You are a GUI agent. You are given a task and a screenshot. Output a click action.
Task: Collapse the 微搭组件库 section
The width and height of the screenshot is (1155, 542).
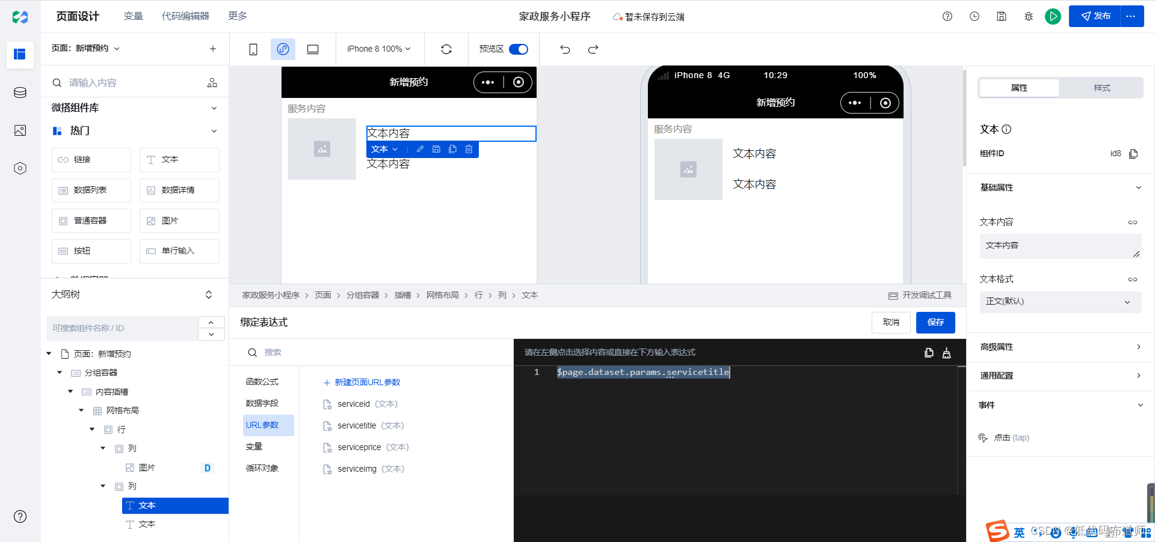(x=214, y=108)
